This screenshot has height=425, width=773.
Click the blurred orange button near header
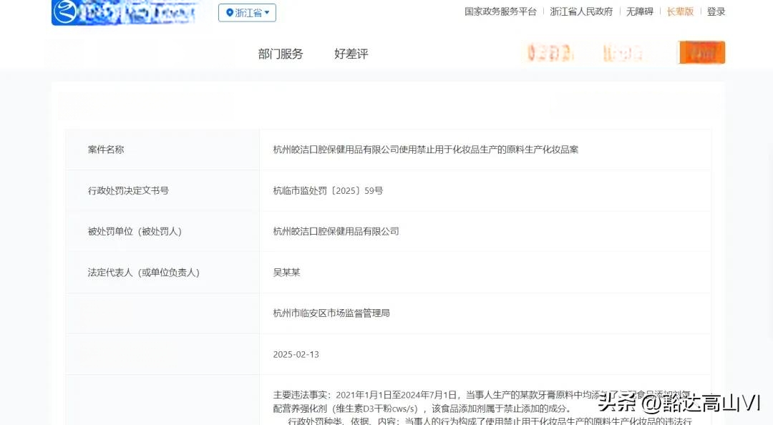702,52
